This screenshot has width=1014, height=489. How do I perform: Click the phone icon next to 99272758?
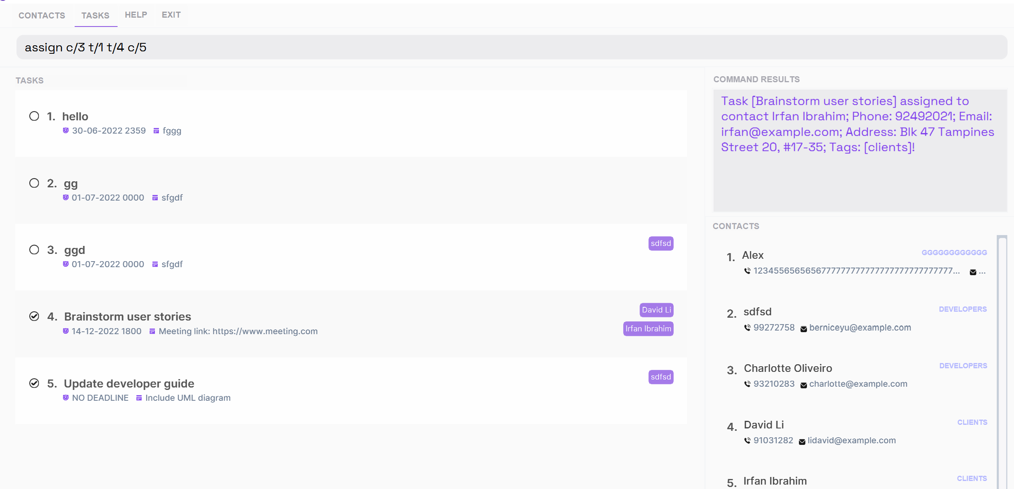(747, 328)
